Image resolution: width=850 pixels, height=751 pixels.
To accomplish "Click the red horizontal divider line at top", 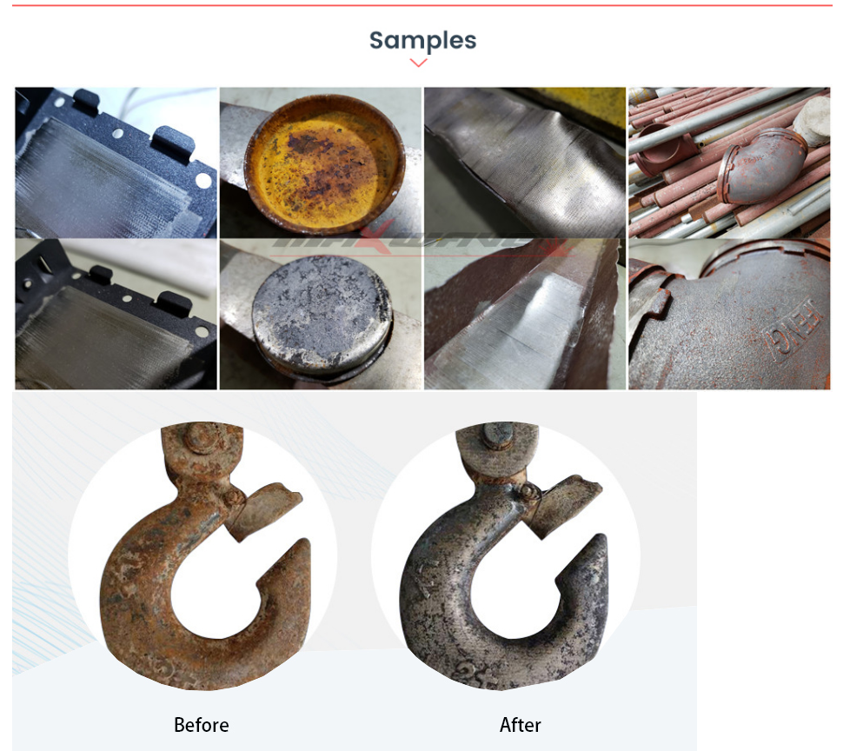I will click(x=422, y=5).
